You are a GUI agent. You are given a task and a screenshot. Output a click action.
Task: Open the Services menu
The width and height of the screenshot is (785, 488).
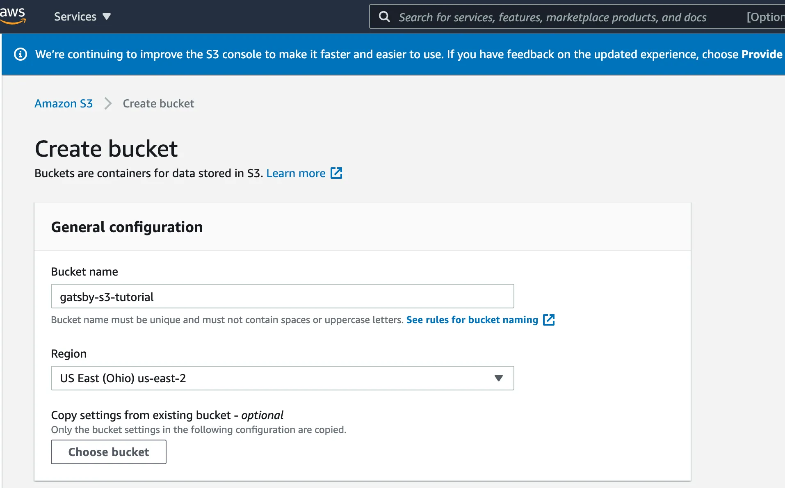pos(75,17)
